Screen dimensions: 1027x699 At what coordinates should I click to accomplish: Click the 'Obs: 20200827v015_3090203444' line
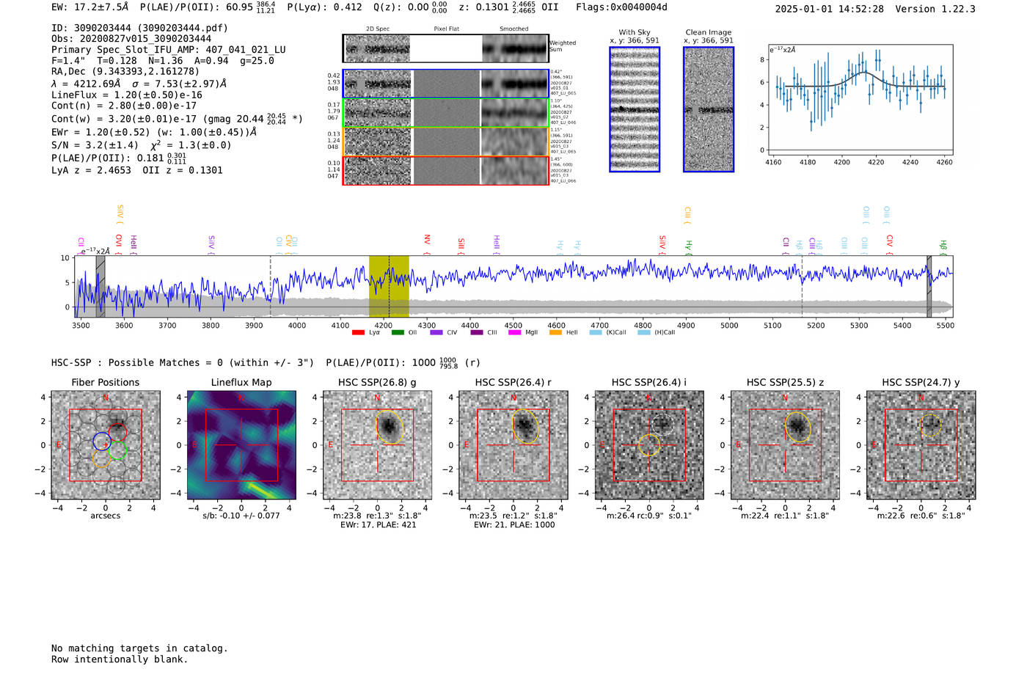131,39
